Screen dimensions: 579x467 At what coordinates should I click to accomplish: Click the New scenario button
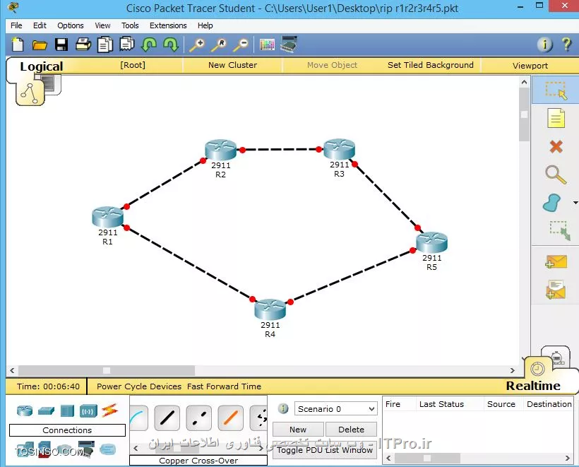pyautogui.click(x=298, y=430)
